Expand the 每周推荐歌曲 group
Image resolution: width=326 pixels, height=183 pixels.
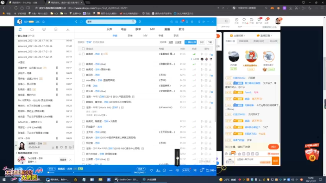pos(16,153)
